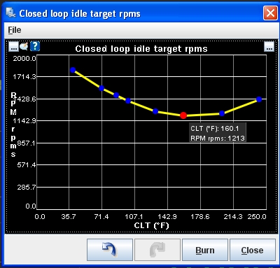Screen dimensions: 280x268
Task: Click the chart heading inside the graph
Action: pos(141,49)
